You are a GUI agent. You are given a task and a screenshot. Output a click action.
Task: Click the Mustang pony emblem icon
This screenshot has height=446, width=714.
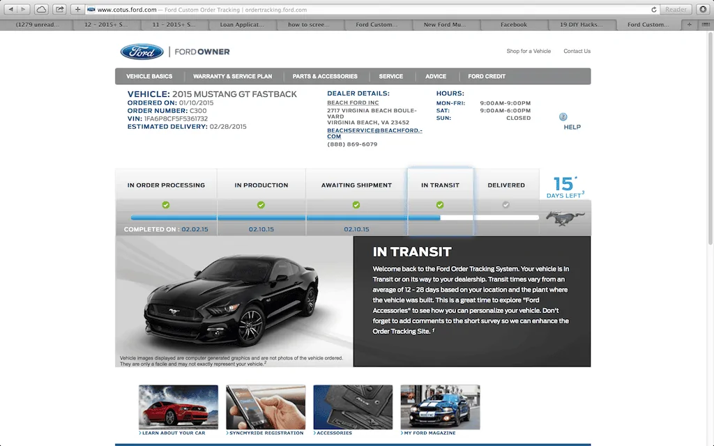pos(565,218)
